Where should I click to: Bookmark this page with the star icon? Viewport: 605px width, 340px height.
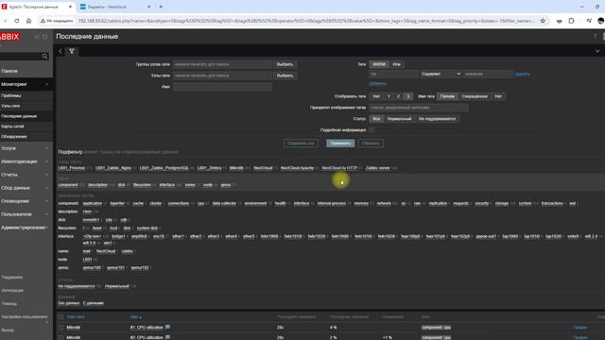tap(543, 21)
